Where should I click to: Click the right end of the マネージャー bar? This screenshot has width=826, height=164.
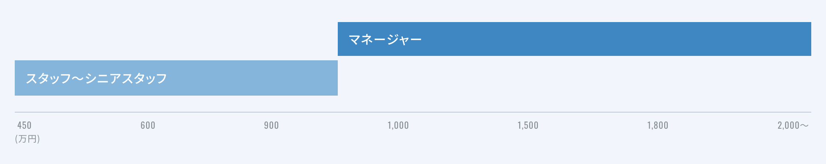(808, 39)
